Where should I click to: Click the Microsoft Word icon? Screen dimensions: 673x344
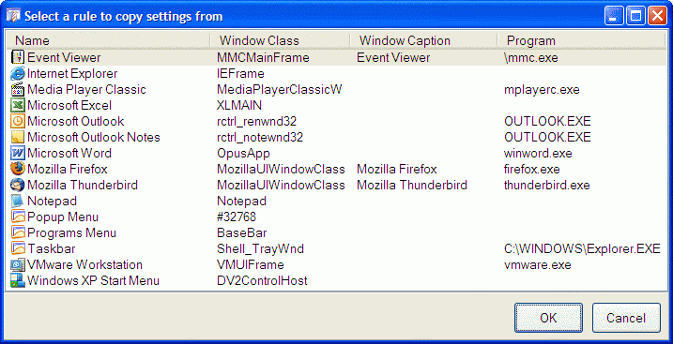pyautogui.click(x=18, y=153)
